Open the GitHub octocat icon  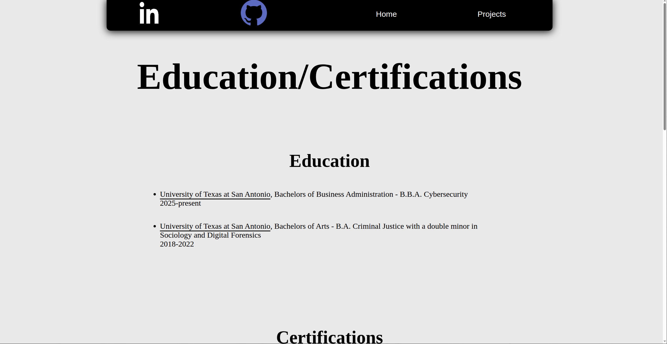click(254, 13)
